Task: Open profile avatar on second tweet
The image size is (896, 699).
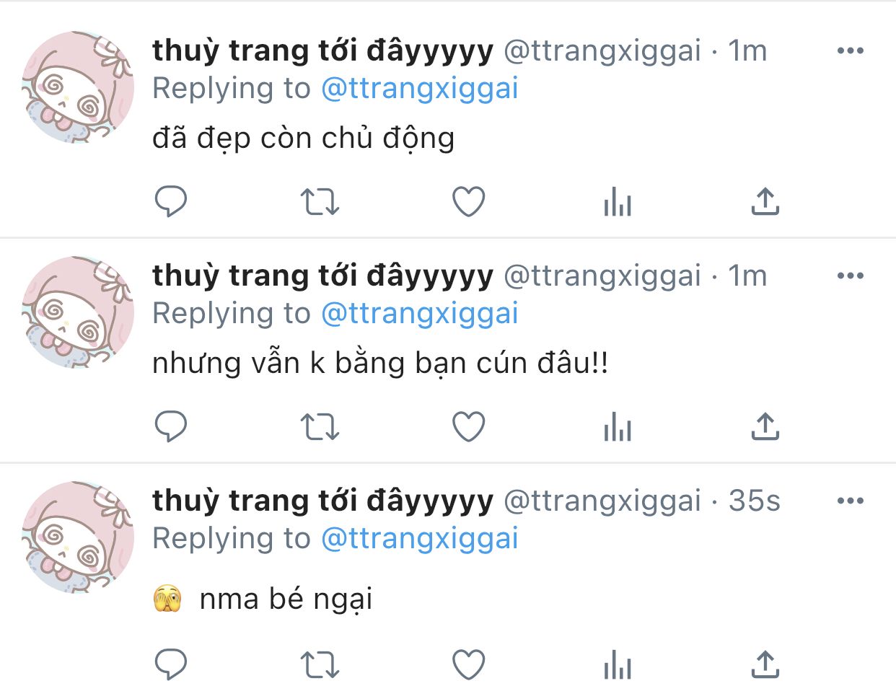Action: [78, 312]
